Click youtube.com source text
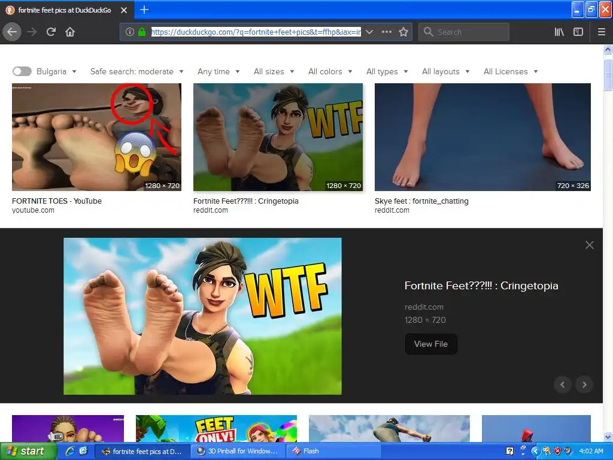Screen dimensions: 613x460 34,210
